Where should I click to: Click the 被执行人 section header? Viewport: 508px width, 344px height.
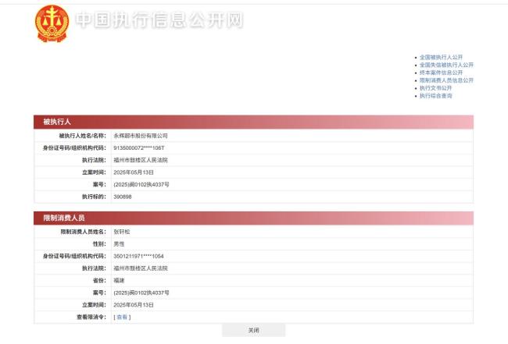57,122
